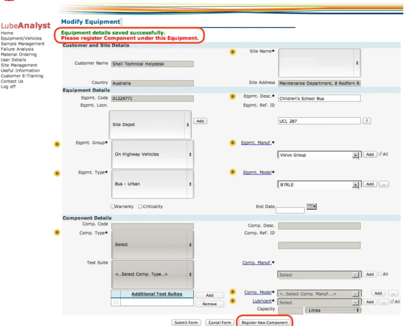The image size is (412, 326).
Task: Click the ellipsis button next to Eqpmt. Model
Action: pos(384,184)
